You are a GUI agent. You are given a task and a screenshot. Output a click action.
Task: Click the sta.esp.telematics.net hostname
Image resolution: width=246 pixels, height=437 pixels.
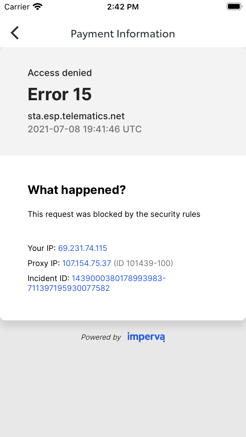click(76, 116)
